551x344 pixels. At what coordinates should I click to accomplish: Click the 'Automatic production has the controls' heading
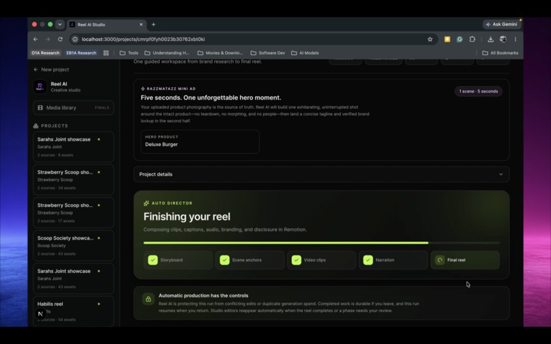[x=203, y=296]
